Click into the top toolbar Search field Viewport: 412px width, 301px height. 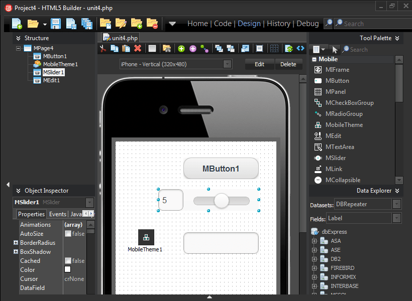pyautogui.click(x=374, y=24)
